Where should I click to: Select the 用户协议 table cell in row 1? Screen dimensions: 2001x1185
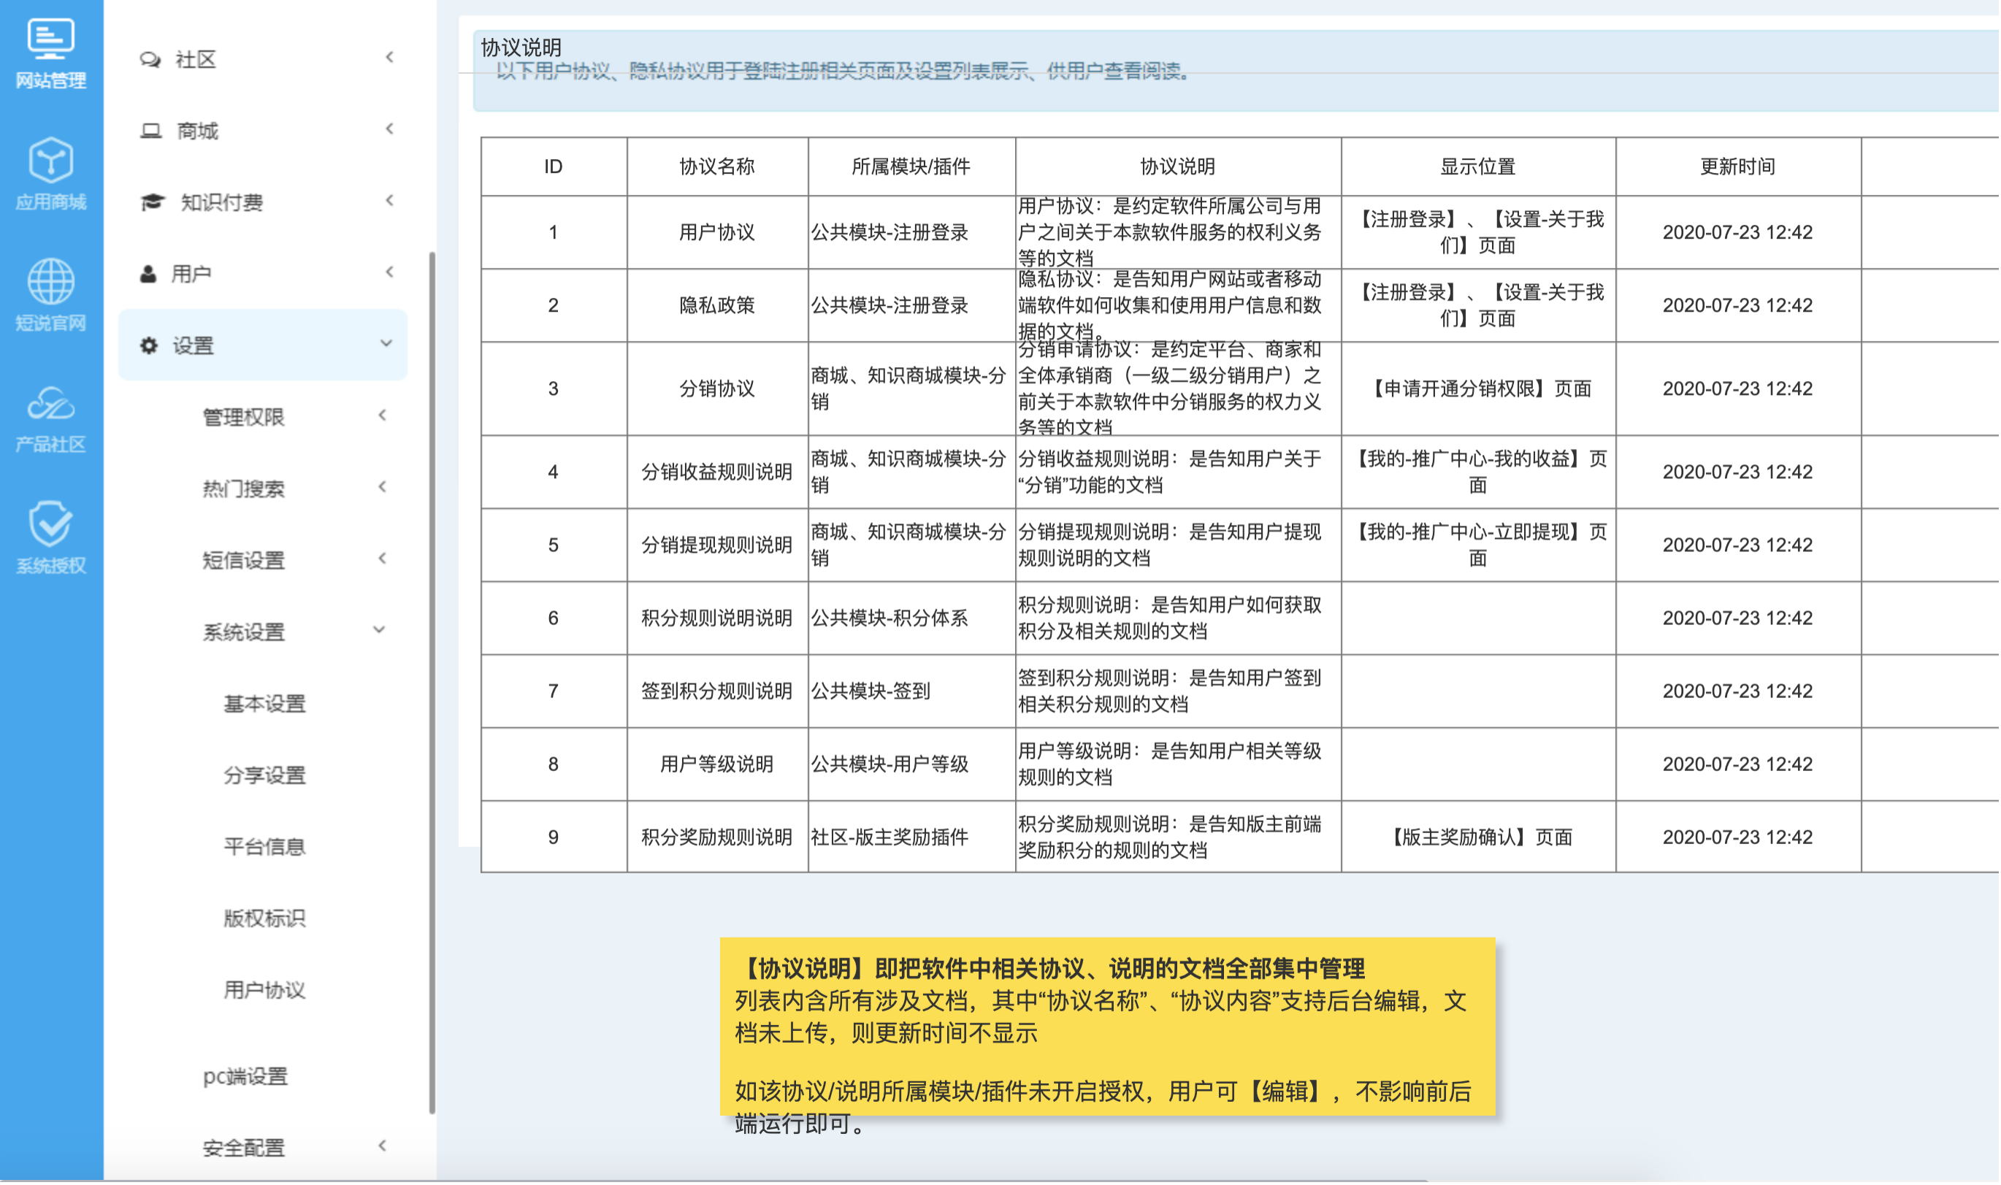point(718,232)
